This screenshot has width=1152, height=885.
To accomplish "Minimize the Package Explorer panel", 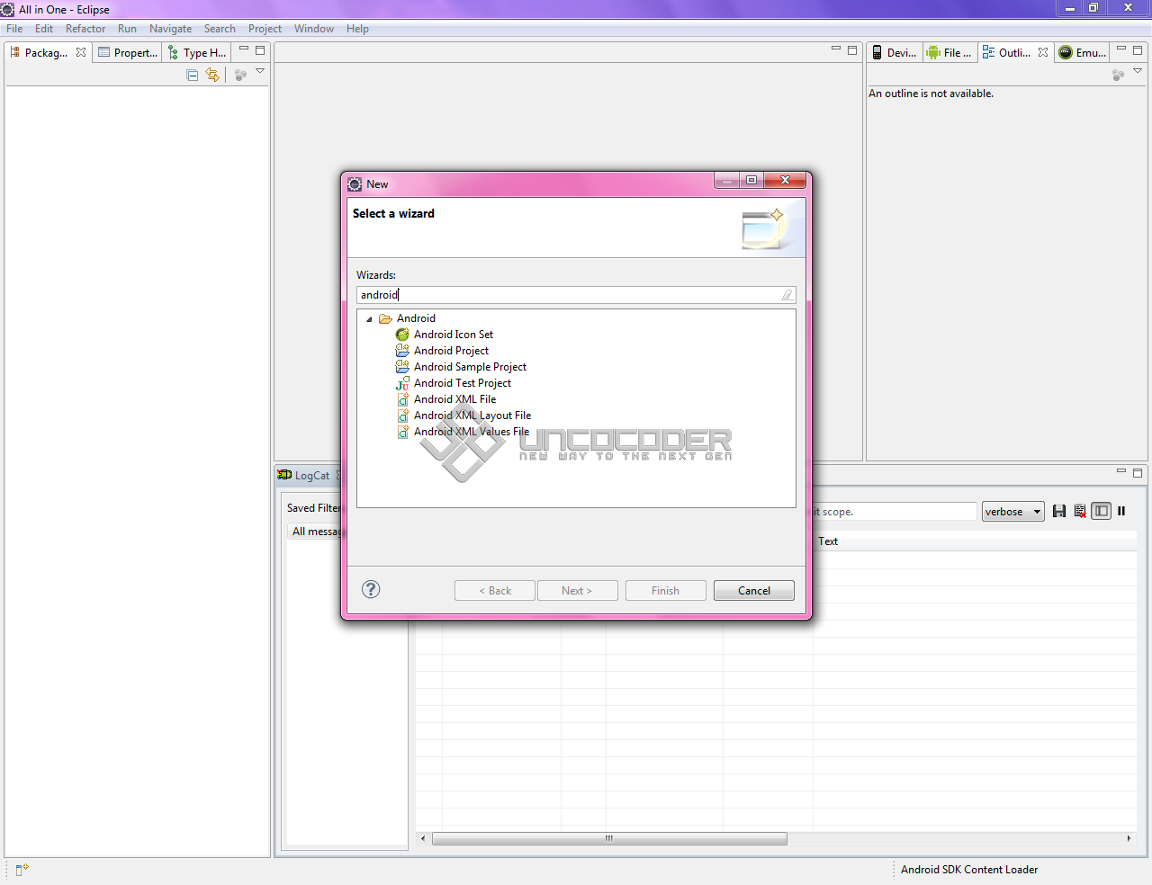I will click(x=244, y=49).
